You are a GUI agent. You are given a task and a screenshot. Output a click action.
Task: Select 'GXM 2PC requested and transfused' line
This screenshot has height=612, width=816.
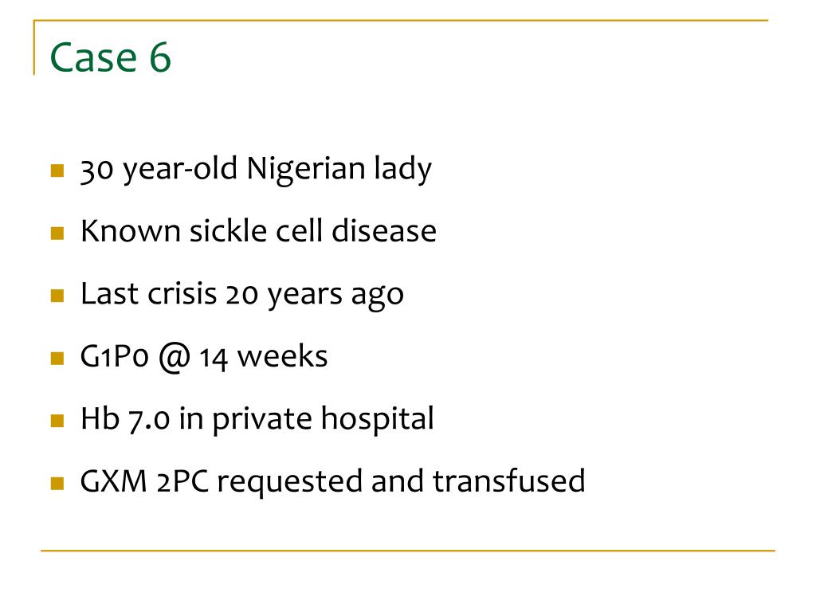point(333,482)
